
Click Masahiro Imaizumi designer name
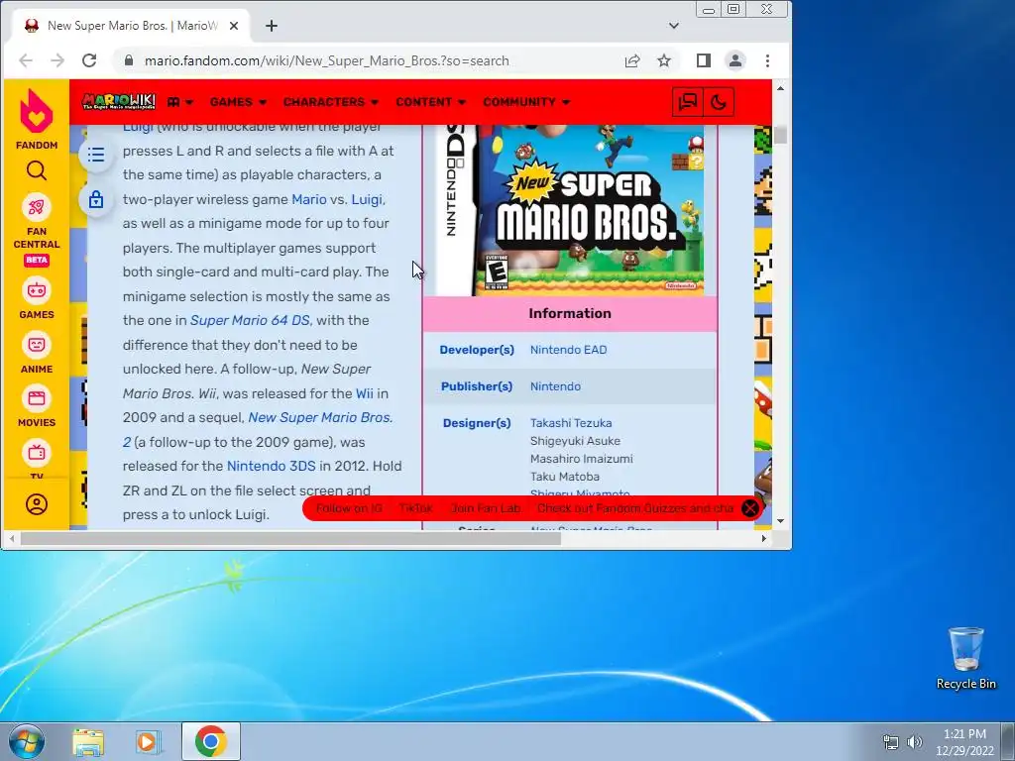[x=581, y=459]
